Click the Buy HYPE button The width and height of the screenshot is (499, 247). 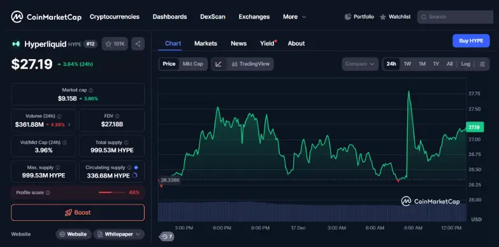tap(471, 41)
